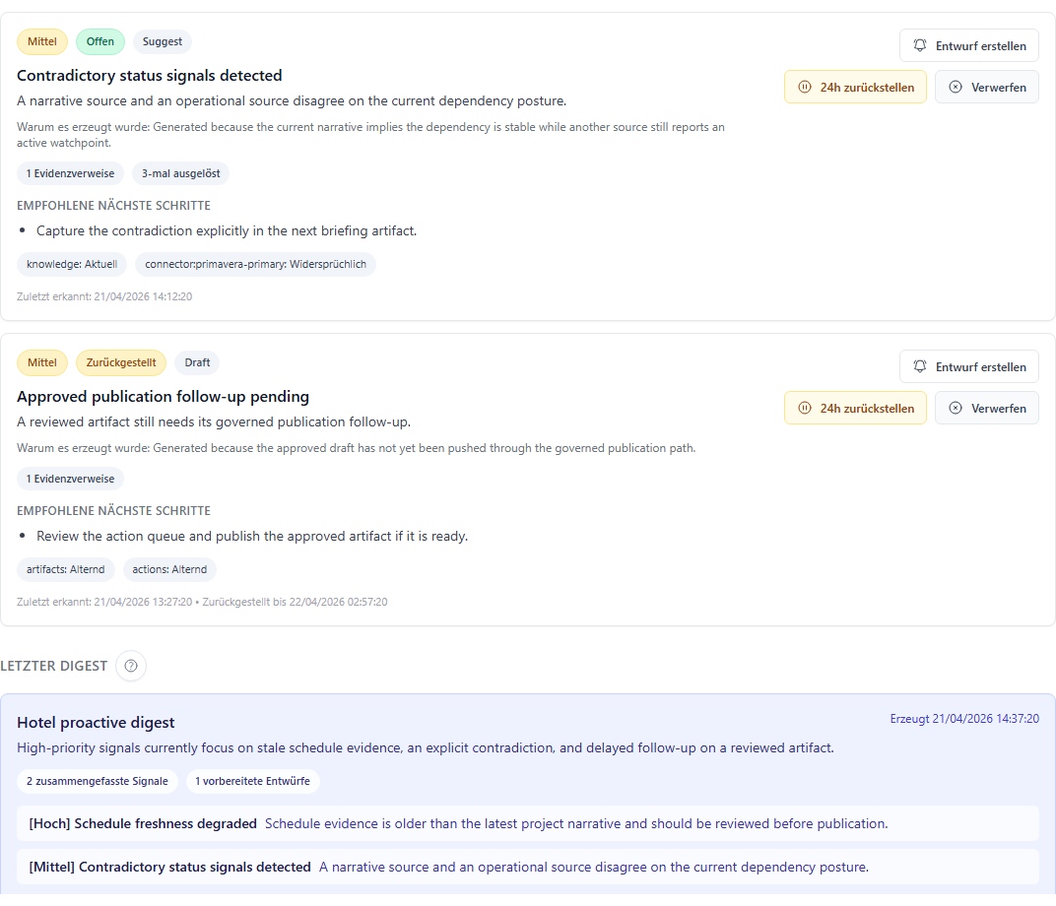Select the Zurückgestellt status badge
Screen dimensions: 1056x906
(x=121, y=362)
